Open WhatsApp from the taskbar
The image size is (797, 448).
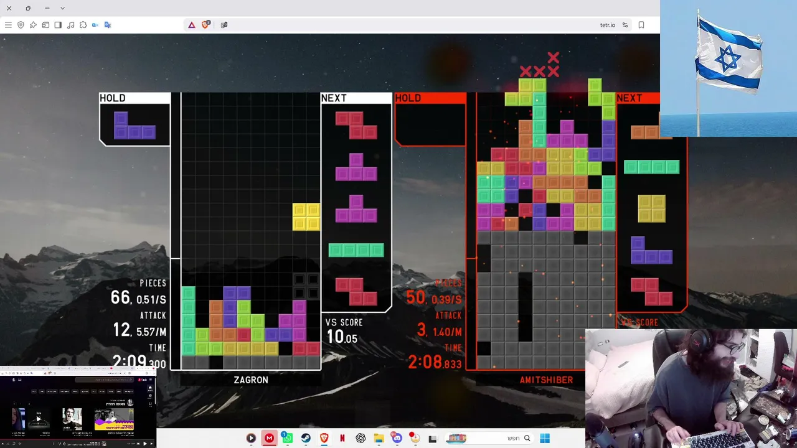click(287, 438)
